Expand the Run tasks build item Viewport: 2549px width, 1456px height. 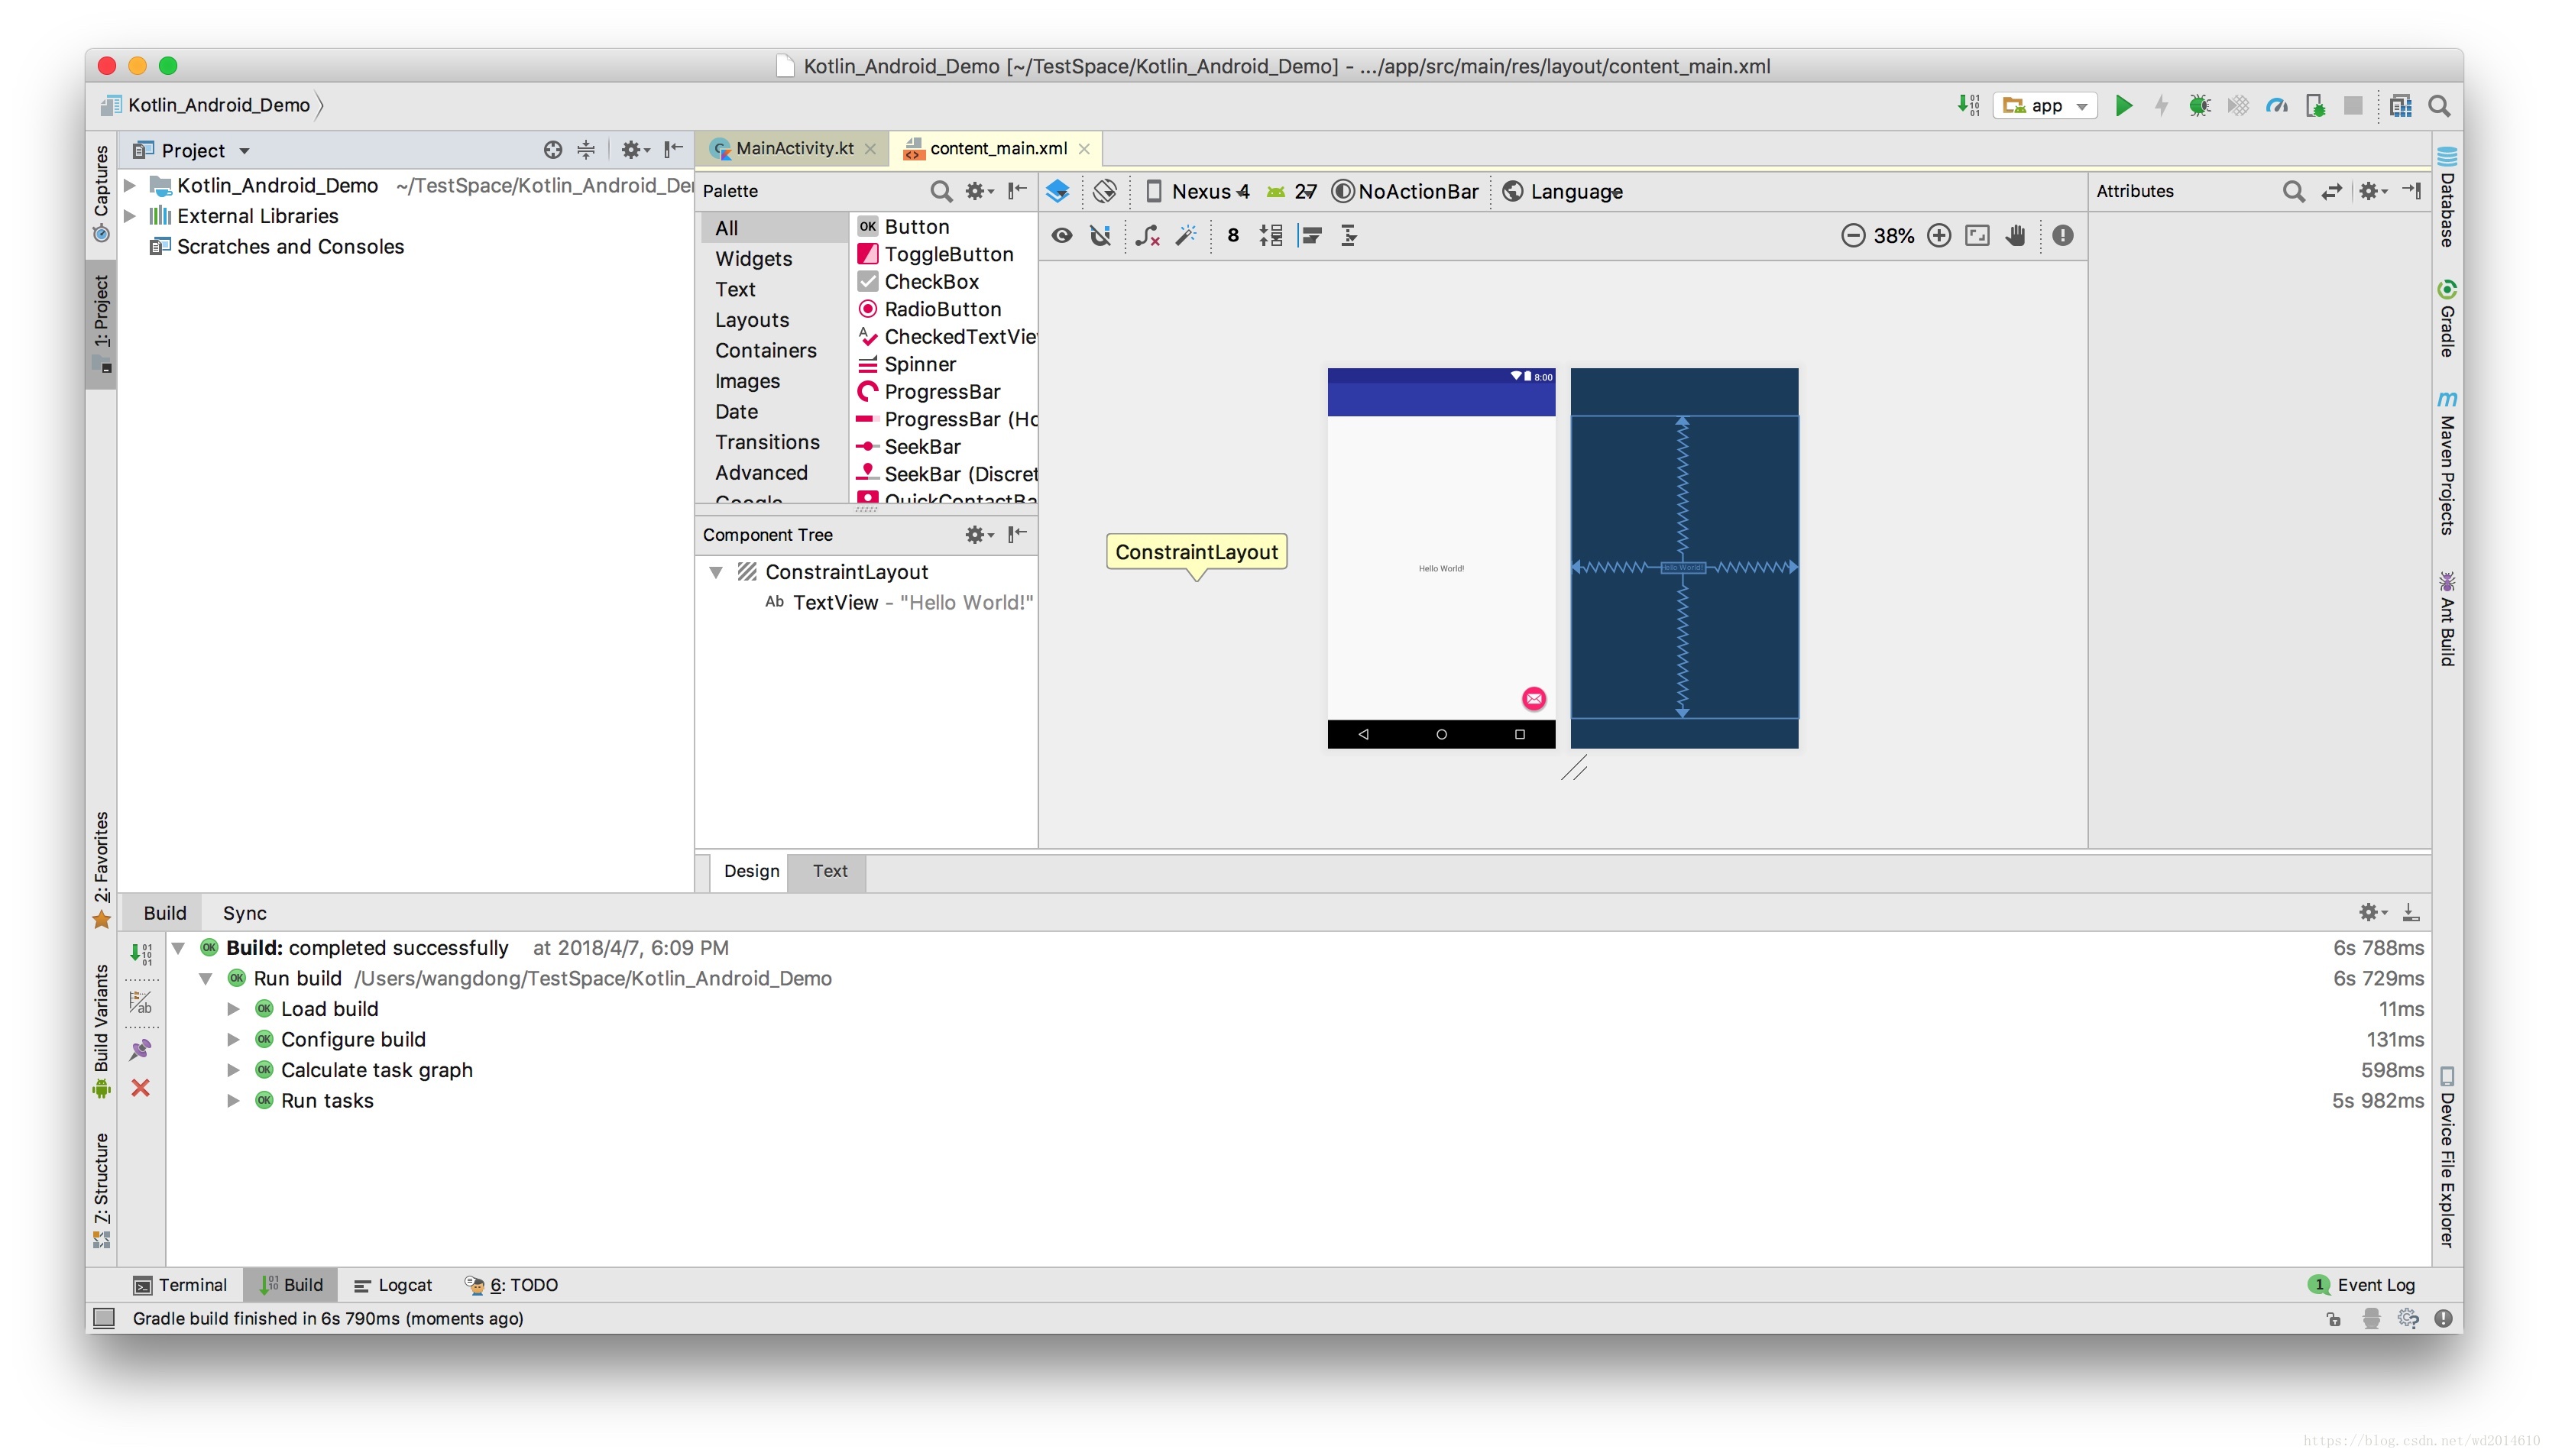coord(235,1099)
